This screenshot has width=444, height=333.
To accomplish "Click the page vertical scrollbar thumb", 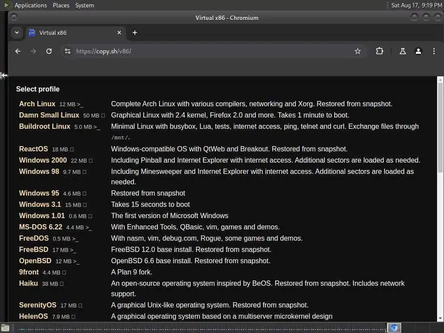I will coord(440,127).
